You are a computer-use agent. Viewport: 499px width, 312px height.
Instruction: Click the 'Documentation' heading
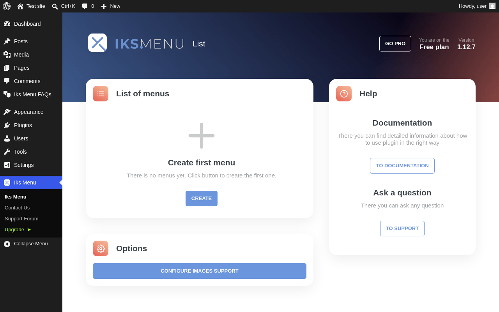click(x=402, y=123)
